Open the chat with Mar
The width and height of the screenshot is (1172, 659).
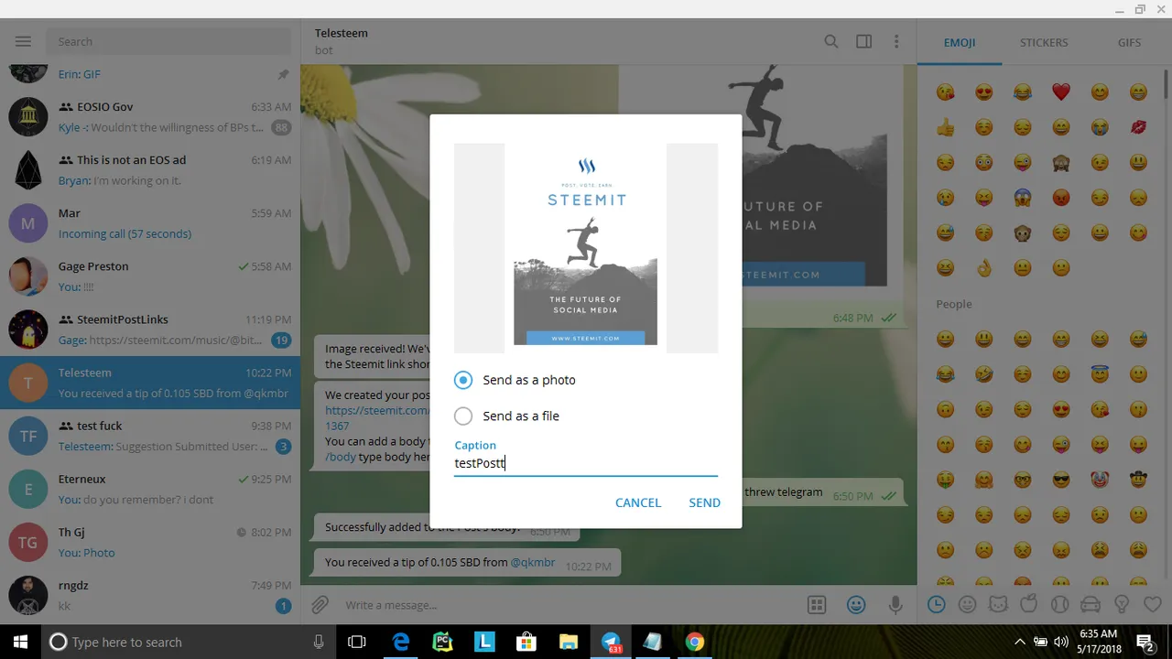pyautogui.click(x=150, y=223)
